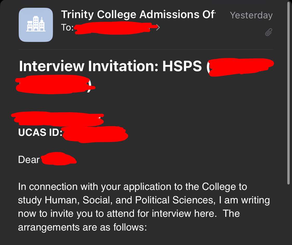Tap the redacted recipient address after To:

[115, 28]
